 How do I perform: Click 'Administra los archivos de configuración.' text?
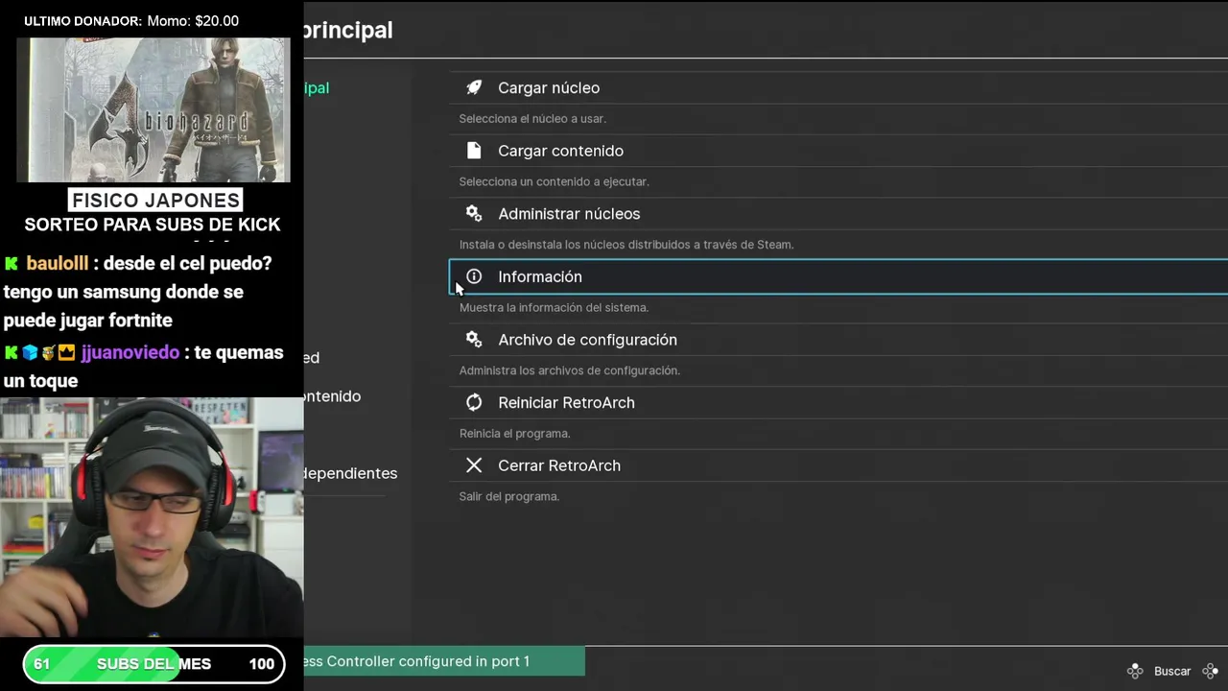[569, 370]
